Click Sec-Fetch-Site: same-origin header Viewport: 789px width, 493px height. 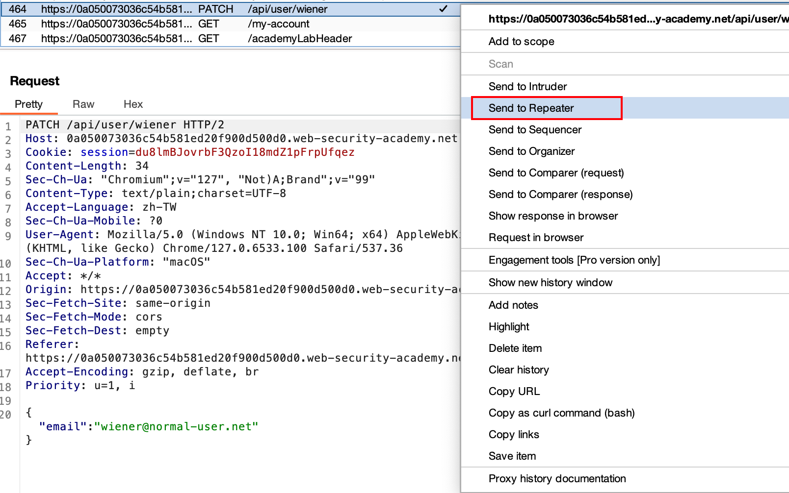tap(118, 303)
